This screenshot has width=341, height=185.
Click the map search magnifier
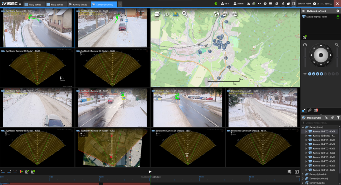[x=184, y=14]
